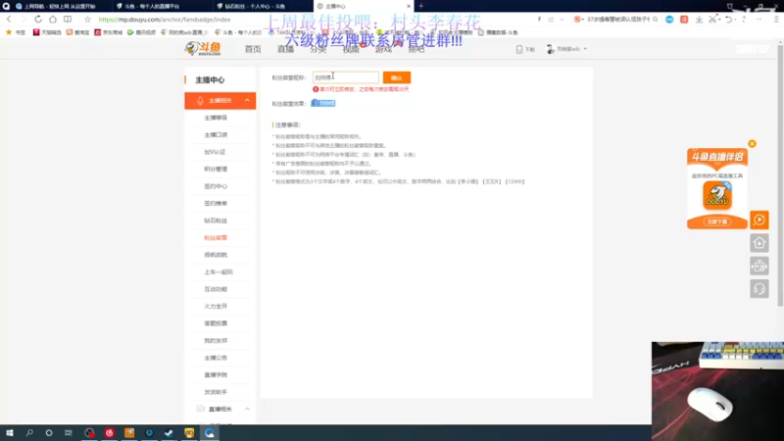Click the page vertical scrollbar

pyautogui.click(x=780, y=175)
